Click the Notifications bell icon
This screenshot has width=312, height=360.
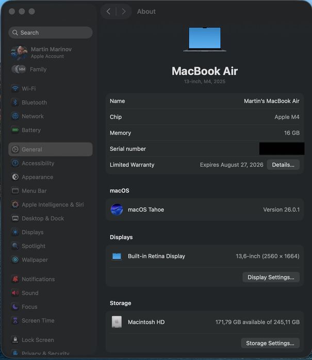[x=15, y=279]
